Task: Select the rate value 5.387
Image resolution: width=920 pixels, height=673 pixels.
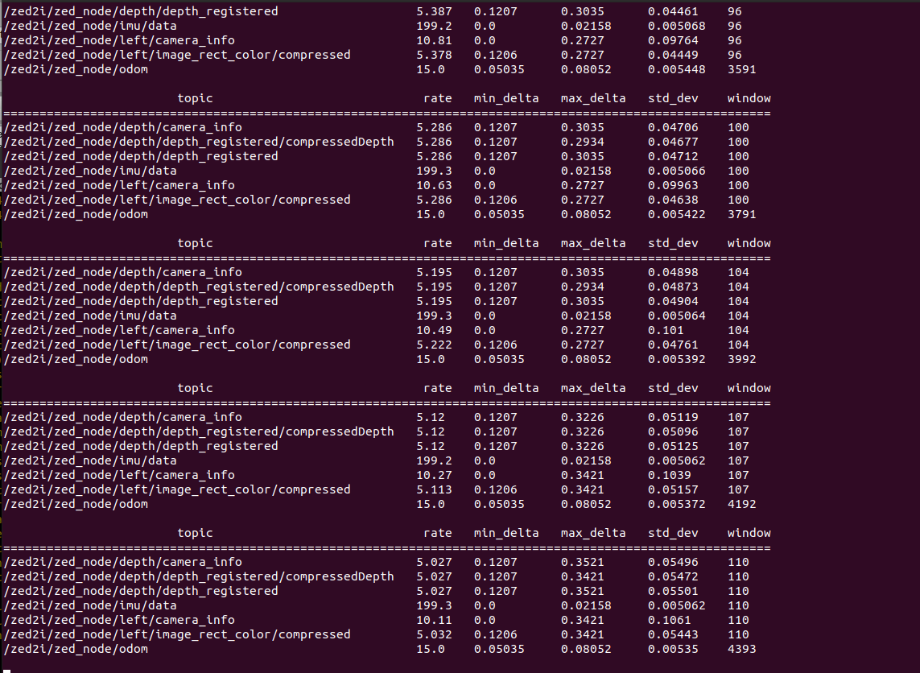Action: 434,11
